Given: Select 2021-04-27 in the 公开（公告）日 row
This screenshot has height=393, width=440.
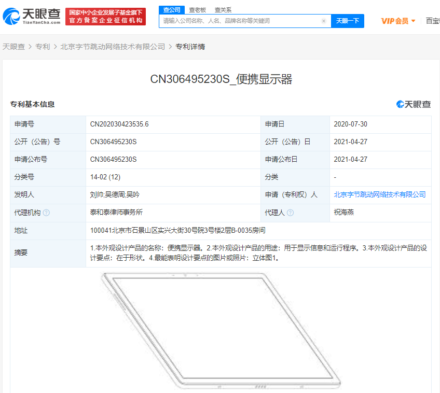Looking at the screenshot, I should click(350, 142).
